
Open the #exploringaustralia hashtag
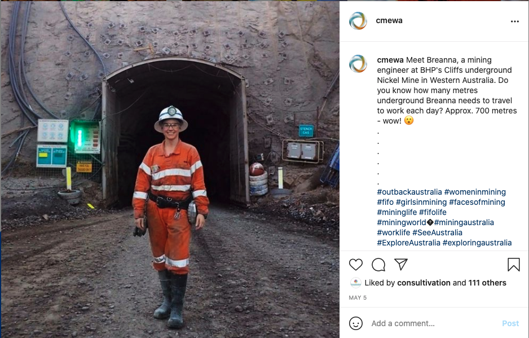pyautogui.click(x=477, y=243)
